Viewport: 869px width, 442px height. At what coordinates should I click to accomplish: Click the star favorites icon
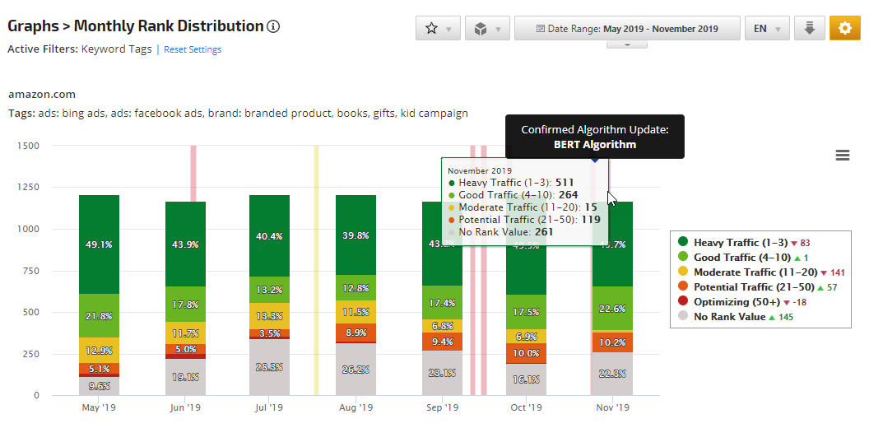tap(432, 28)
